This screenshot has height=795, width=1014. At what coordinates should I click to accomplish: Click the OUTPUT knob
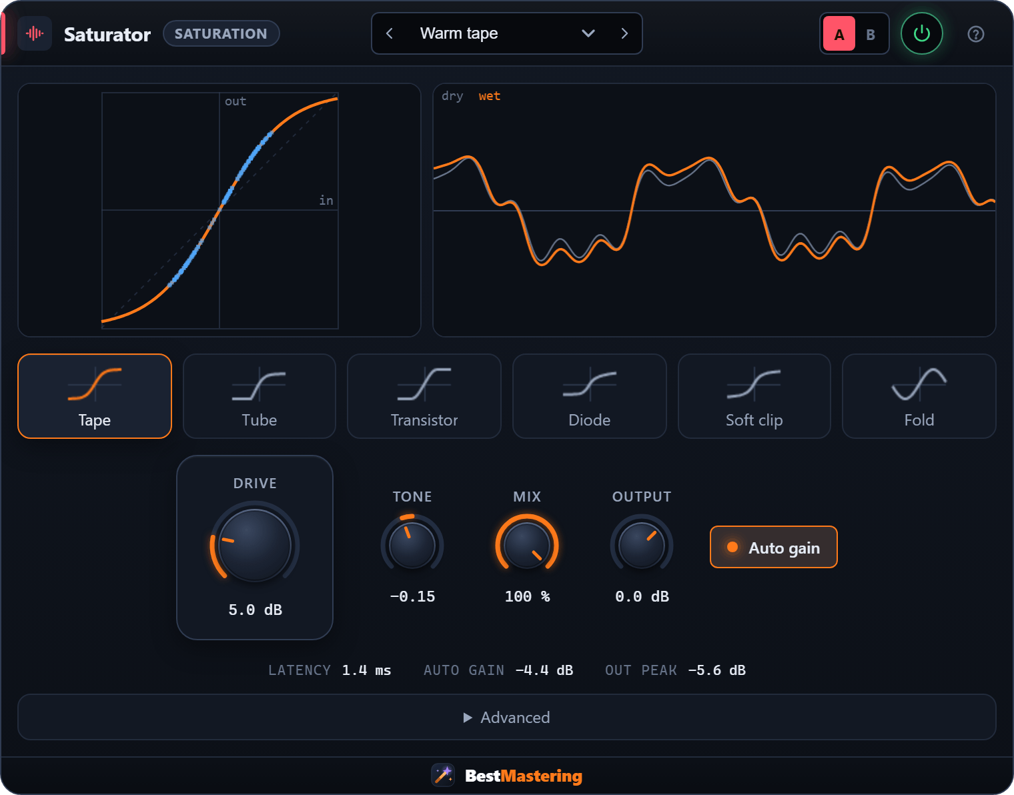[x=642, y=546]
